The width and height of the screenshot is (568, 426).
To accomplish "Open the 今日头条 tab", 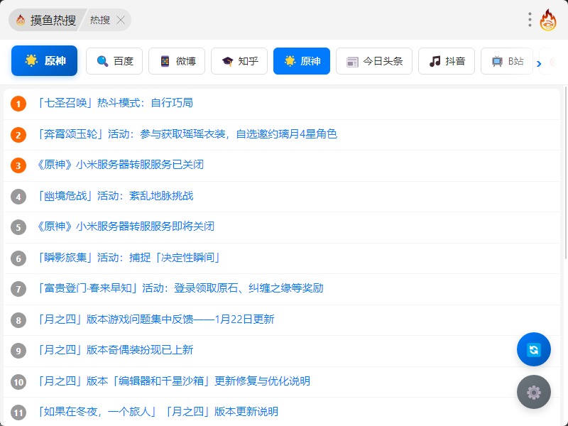I will point(374,61).
